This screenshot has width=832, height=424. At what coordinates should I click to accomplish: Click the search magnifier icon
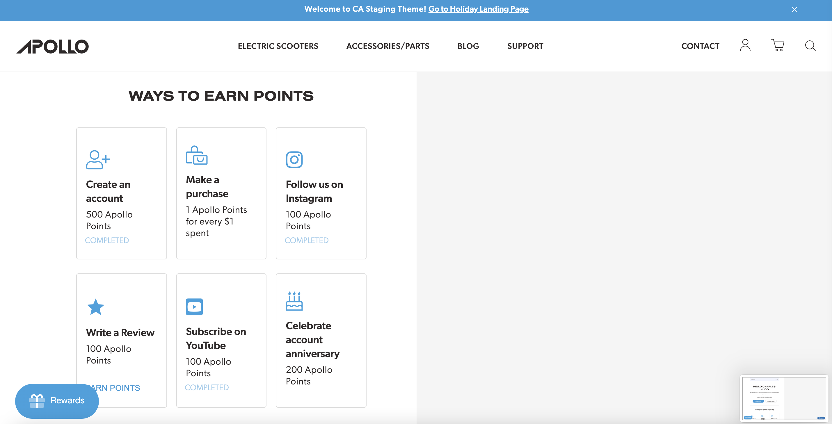(810, 46)
